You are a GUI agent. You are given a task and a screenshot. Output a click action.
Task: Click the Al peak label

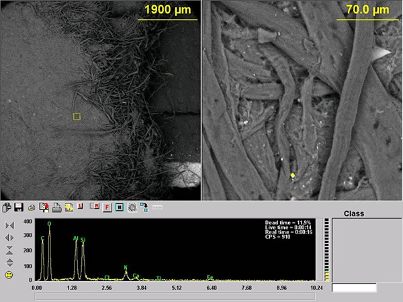click(x=75, y=238)
